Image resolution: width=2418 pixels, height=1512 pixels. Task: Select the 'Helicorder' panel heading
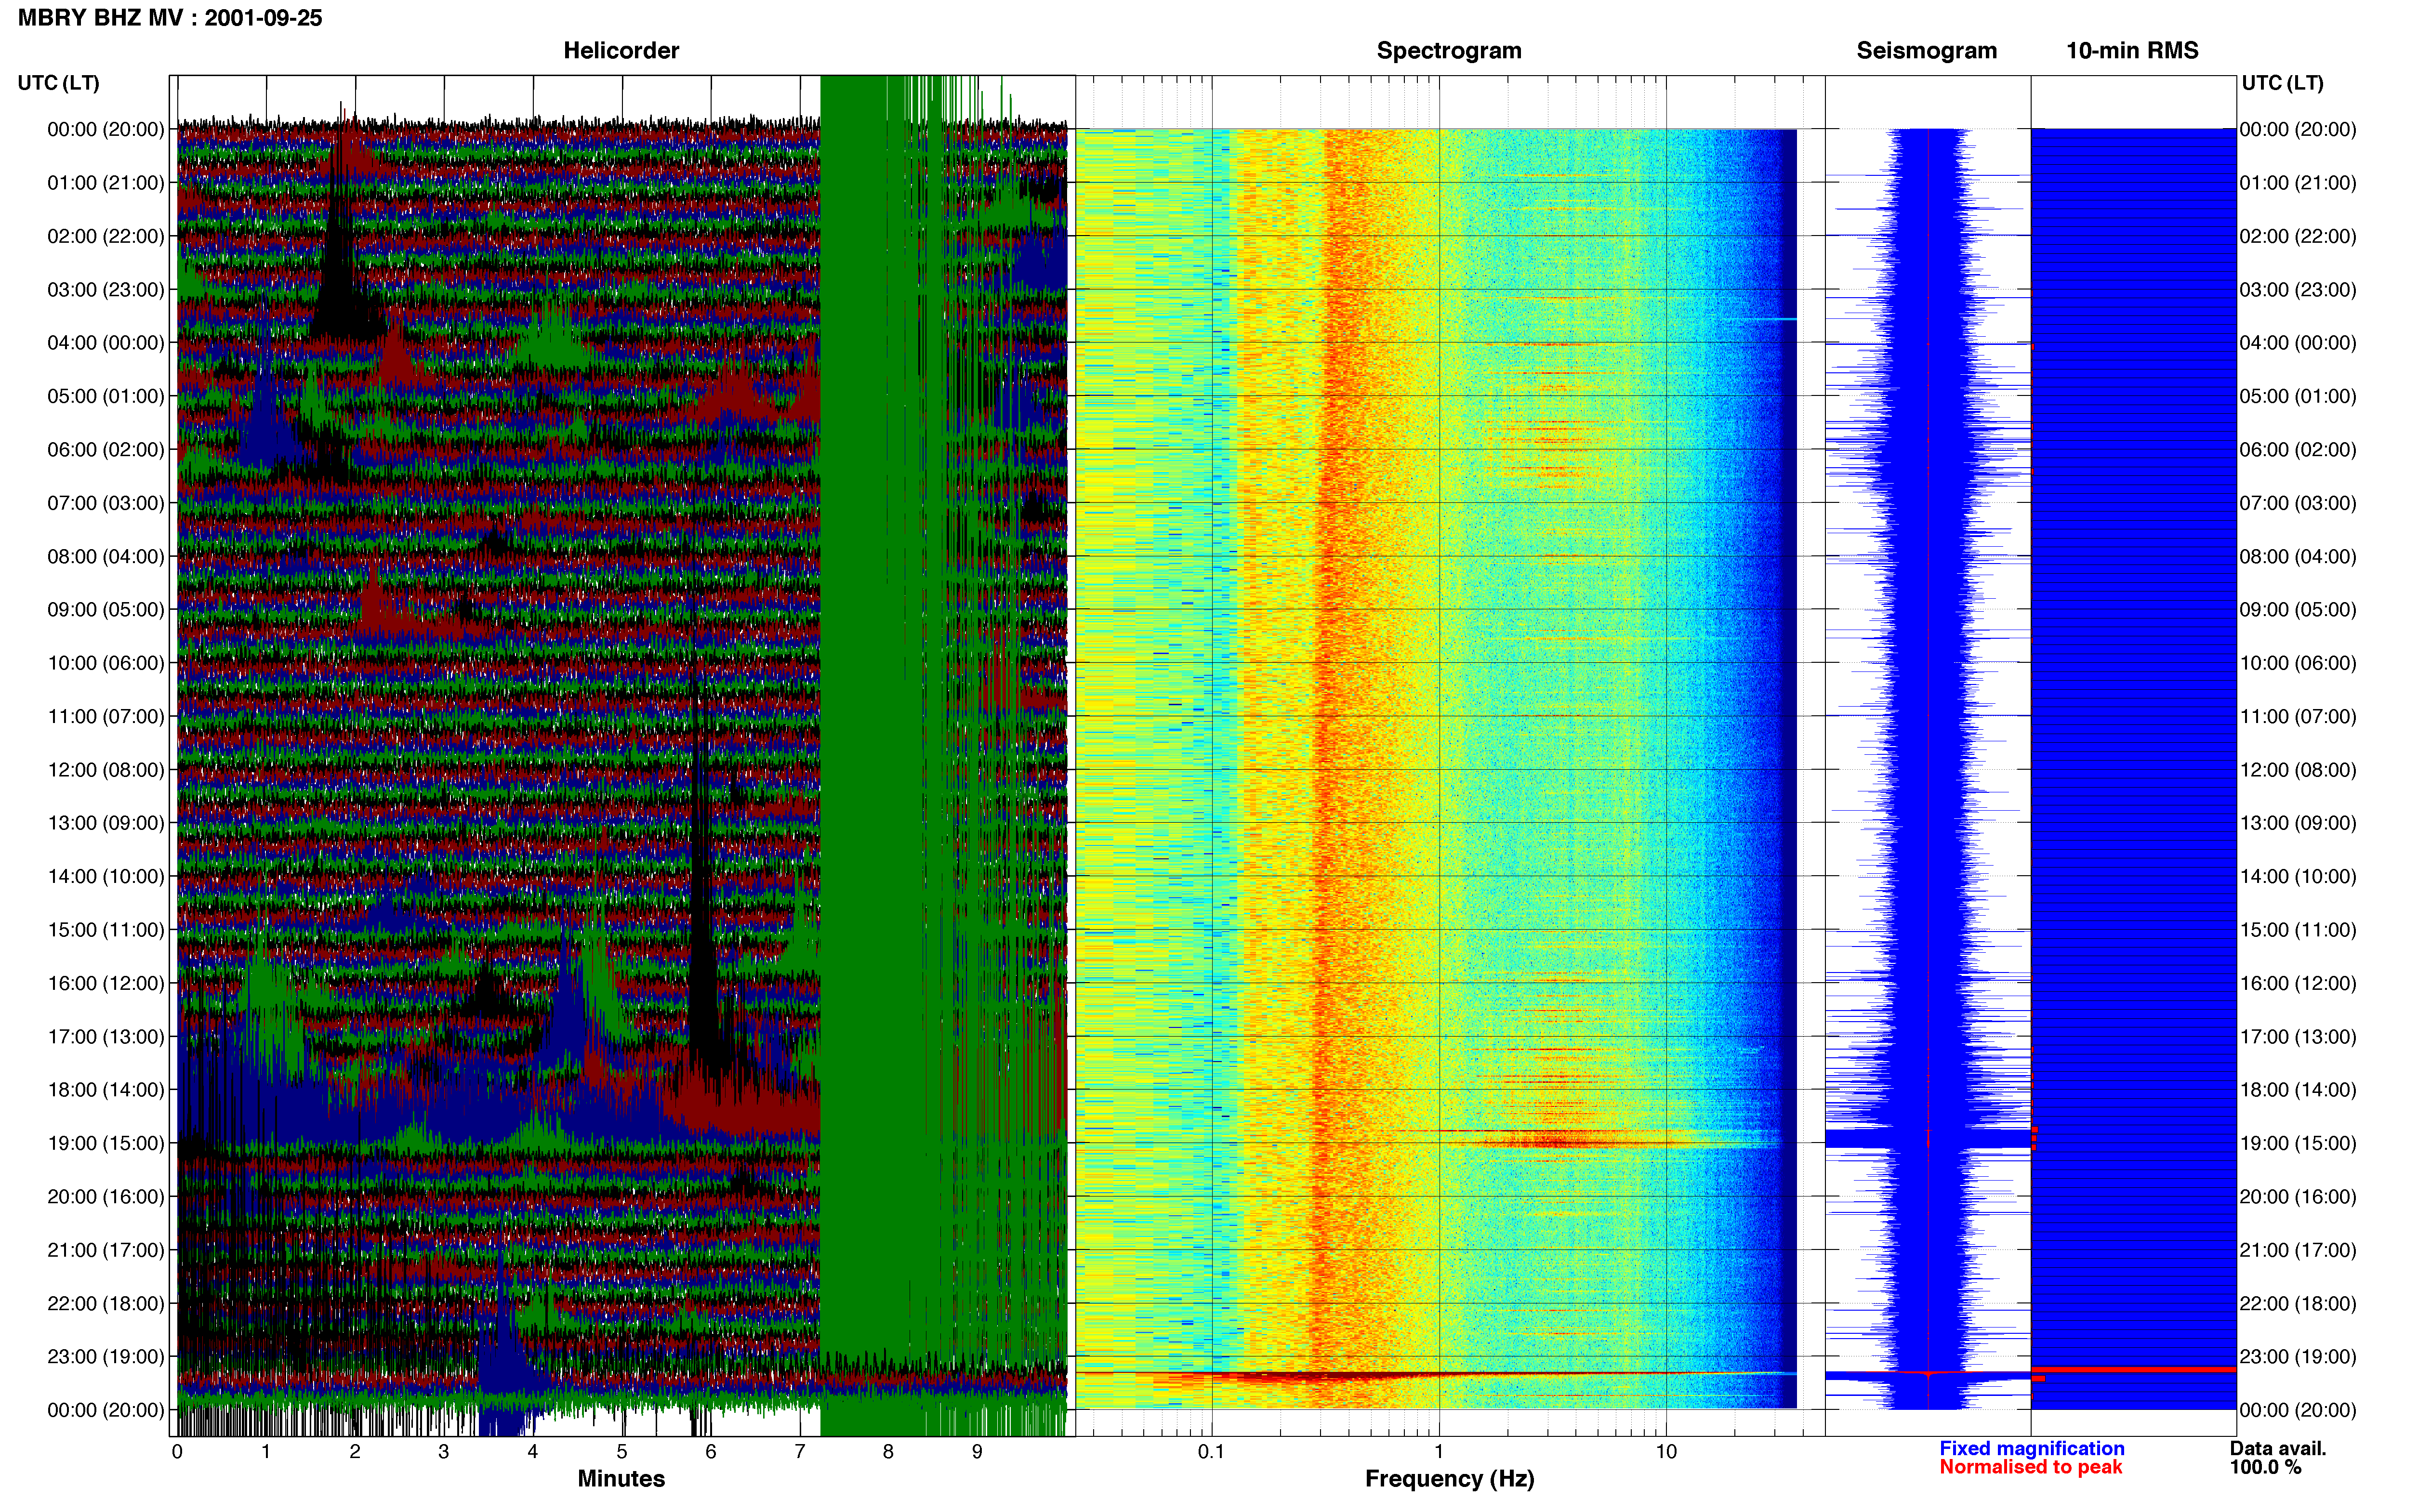(x=621, y=51)
